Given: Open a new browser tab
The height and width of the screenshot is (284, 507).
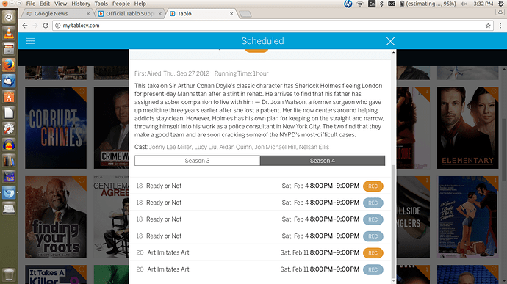Looking at the screenshot, I should 245,14.
